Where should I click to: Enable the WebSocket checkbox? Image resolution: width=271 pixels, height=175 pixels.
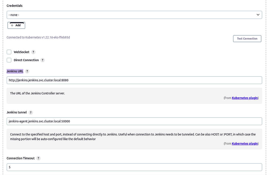pyautogui.click(x=9, y=52)
